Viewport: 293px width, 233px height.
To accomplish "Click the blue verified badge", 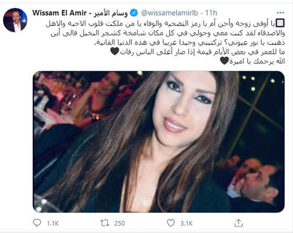I will click(134, 13).
